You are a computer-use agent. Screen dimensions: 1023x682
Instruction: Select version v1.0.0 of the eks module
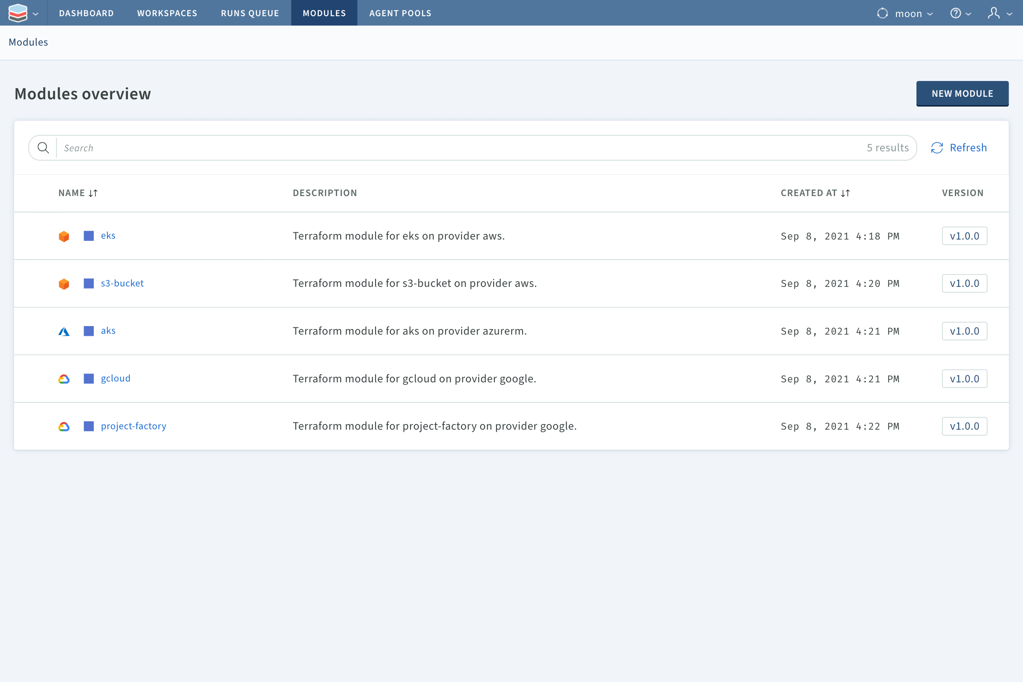coord(964,236)
